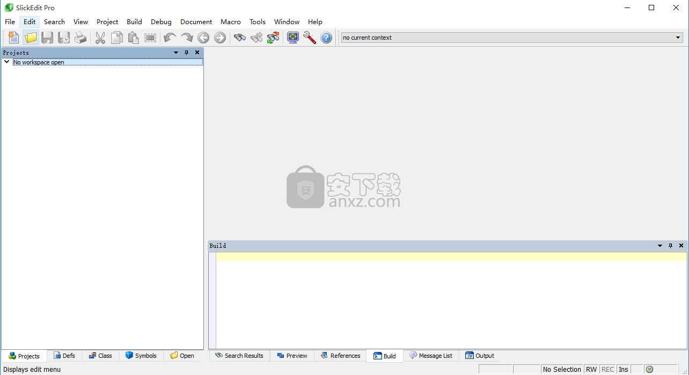The image size is (689, 375).
Task: Switch to the Projects tab
Action: pos(24,356)
